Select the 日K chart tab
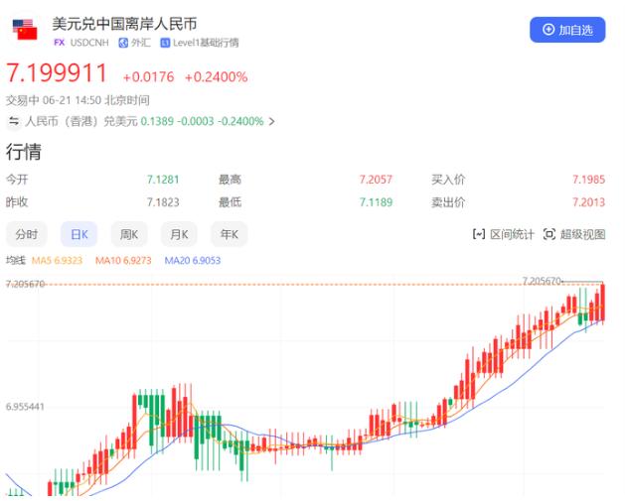 [78, 234]
